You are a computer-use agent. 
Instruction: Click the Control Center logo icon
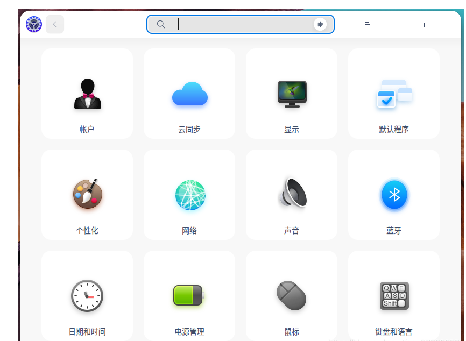pos(34,24)
